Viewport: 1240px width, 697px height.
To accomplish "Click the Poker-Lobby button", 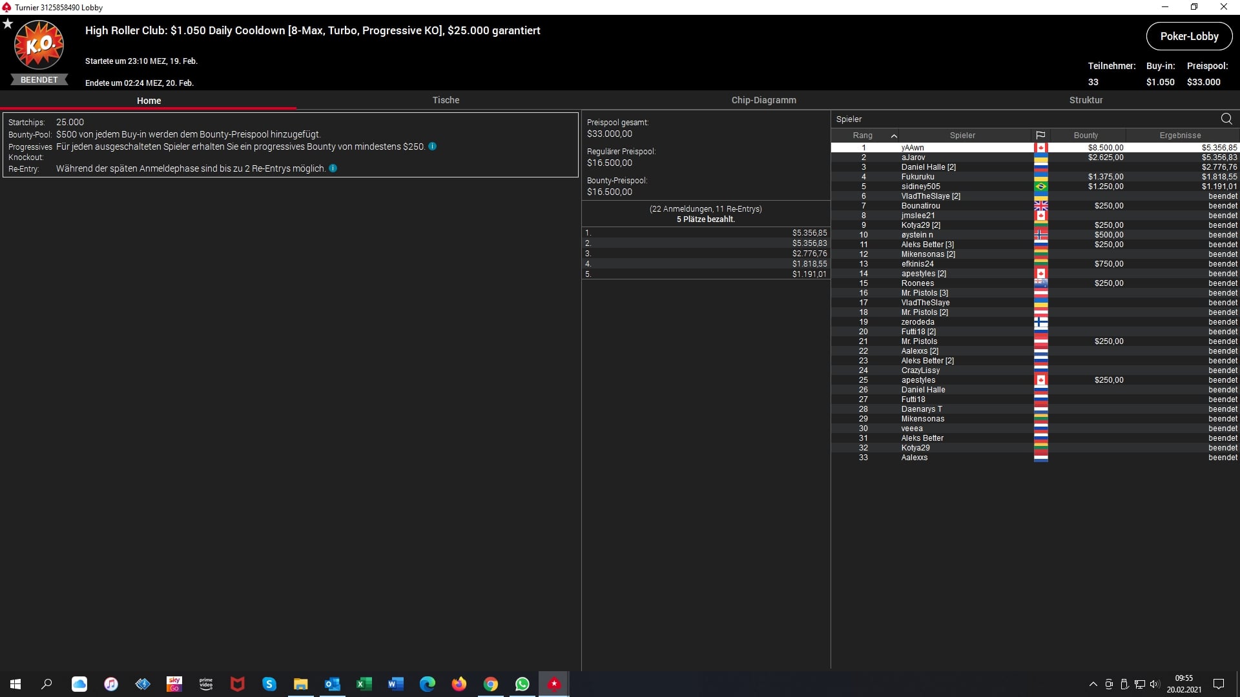I will pos(1189,36).
